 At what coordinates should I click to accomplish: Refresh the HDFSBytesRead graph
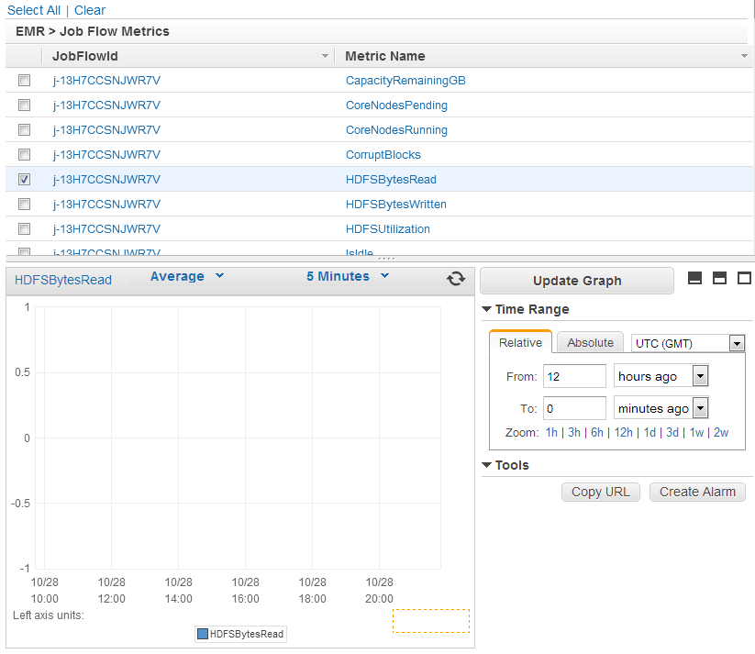pyautogui.click(x=456, y=278)
